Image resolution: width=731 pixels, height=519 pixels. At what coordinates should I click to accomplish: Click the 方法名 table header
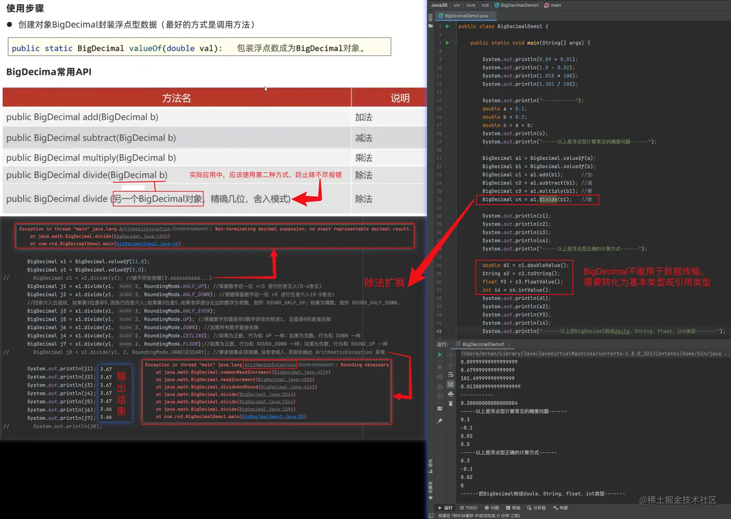coord(176,98)
